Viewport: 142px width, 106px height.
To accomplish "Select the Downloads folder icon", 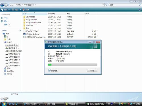I will click(24, 17).
